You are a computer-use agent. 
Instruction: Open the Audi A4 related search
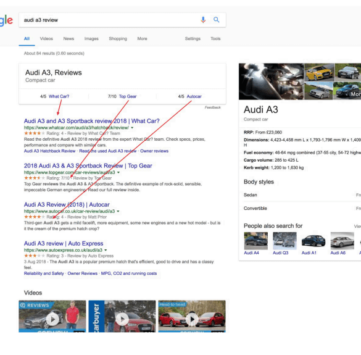click(255, 243)
